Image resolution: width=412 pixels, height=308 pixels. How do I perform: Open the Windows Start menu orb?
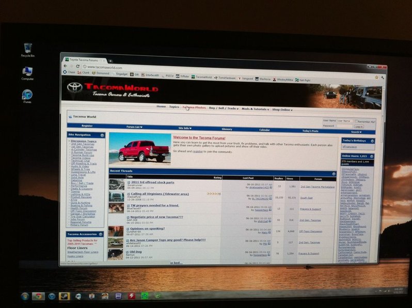(25, 297)
